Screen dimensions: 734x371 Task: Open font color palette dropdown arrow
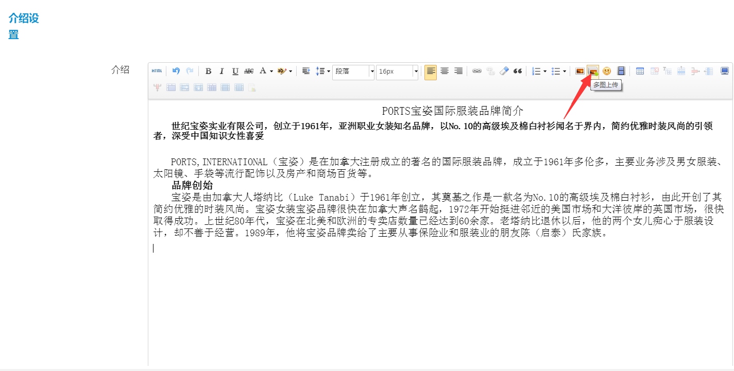coord(271,71)
